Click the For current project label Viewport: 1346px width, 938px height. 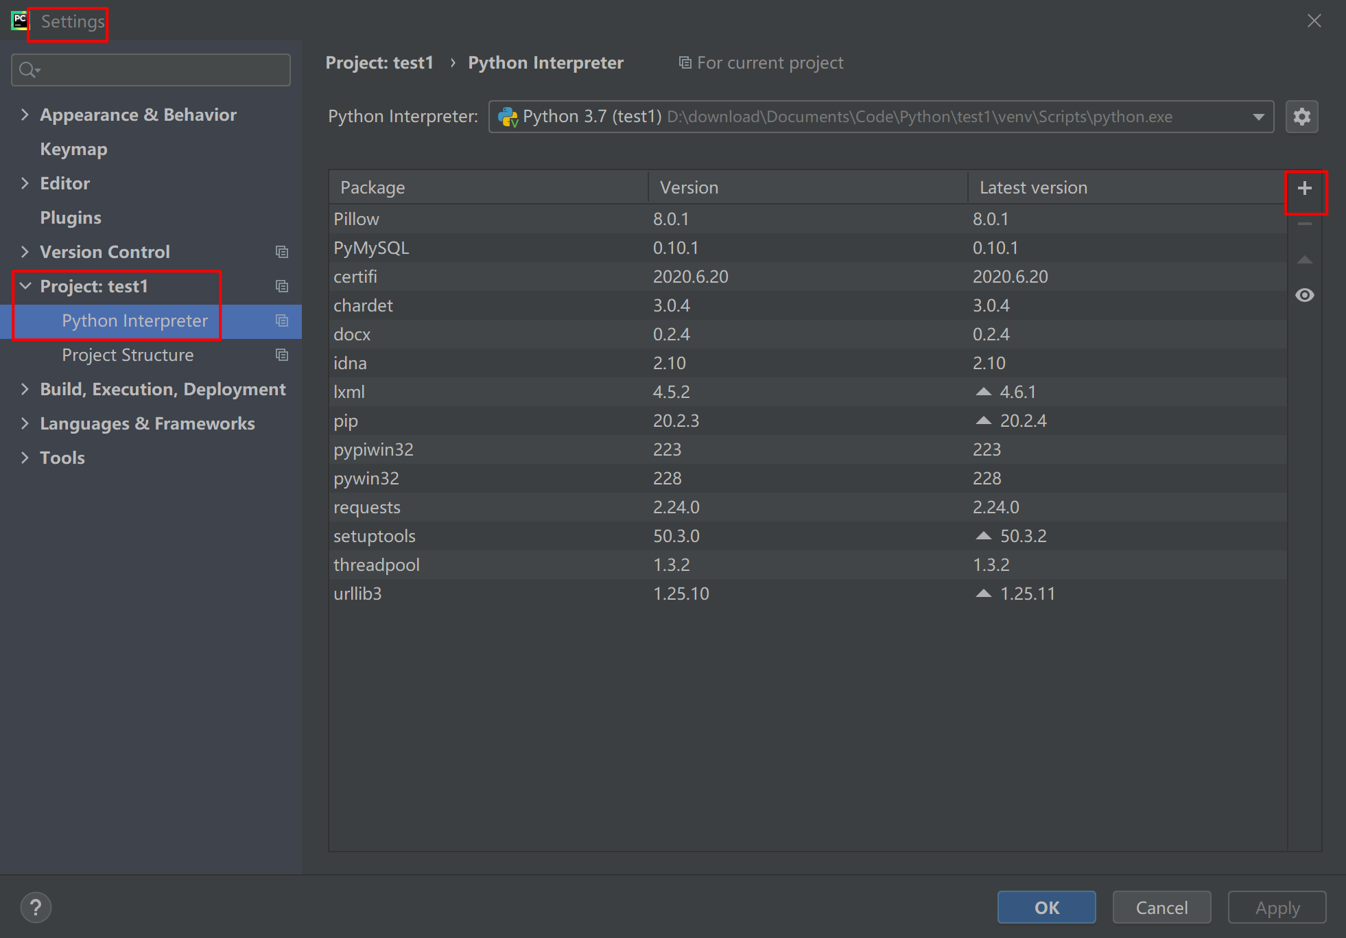point(761,62)
